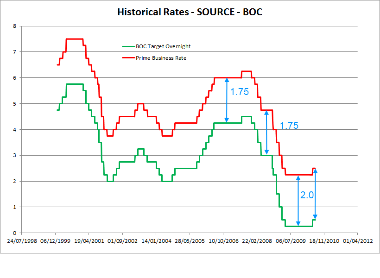Click the 1.75 label beside the 2006 arrow
380x278 pixels.
tap(240, 92)
